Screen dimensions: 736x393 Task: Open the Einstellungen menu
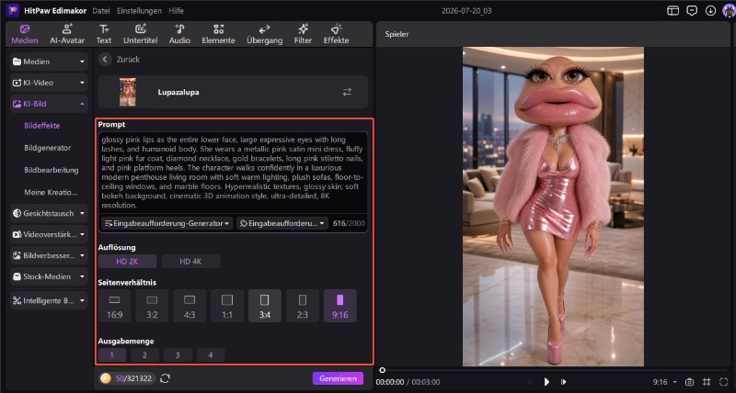pos(139,10)
